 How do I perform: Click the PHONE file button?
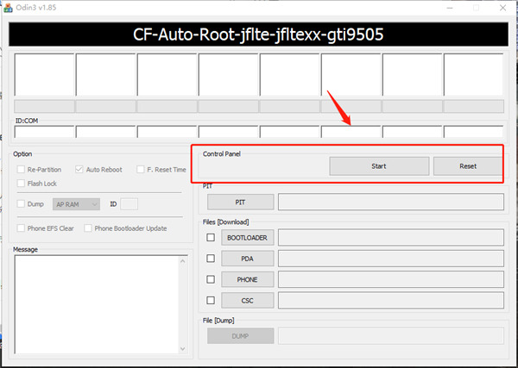point(248,279)
